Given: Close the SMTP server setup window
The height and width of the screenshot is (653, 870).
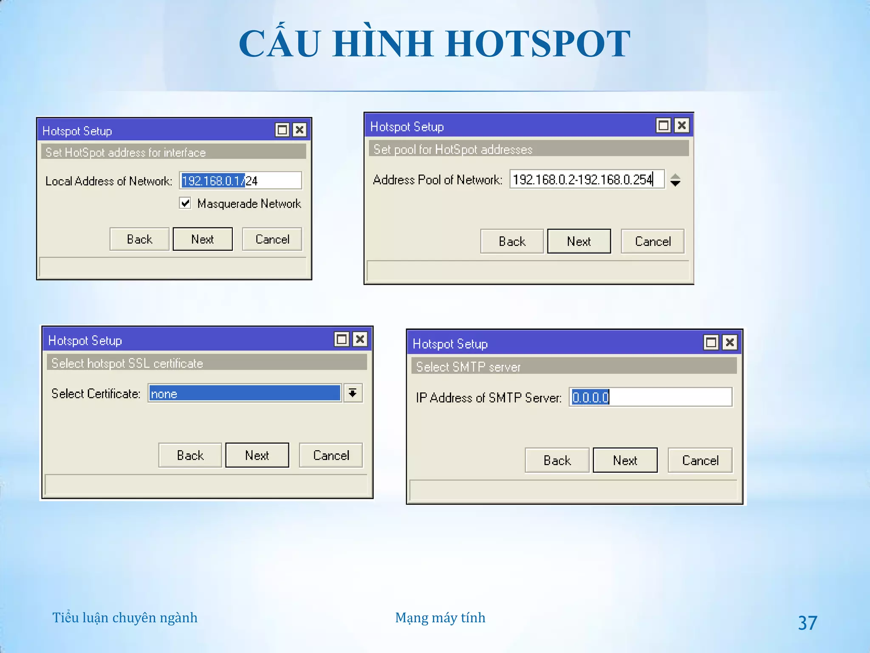Looking at the screenshot, I should click(x=730, y=342).
